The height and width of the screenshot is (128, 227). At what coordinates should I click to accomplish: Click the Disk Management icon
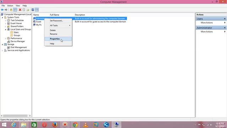click(x=9, y=47)
